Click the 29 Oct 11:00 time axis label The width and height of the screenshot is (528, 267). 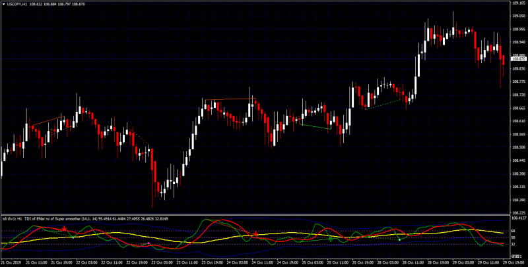[x=488, y=261]
